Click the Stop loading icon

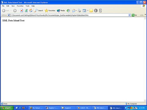point(22,11)
